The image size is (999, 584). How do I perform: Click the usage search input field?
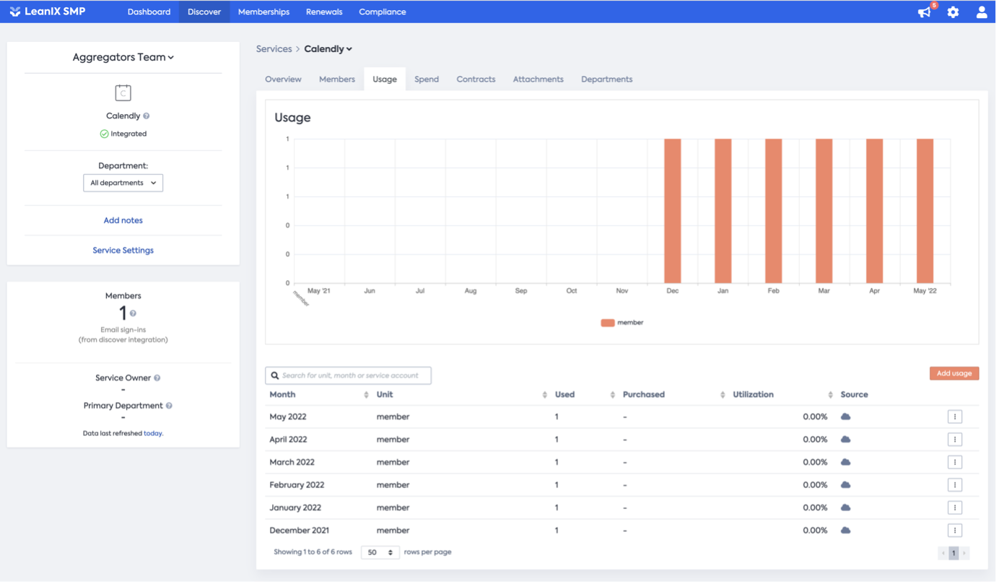pos(350,377)
